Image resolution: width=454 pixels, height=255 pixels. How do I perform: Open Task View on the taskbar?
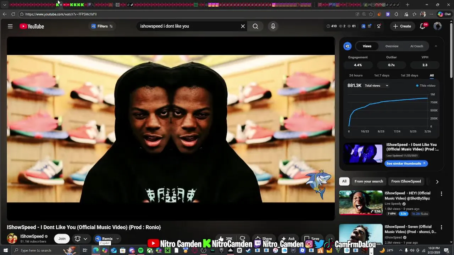point(85,250)
